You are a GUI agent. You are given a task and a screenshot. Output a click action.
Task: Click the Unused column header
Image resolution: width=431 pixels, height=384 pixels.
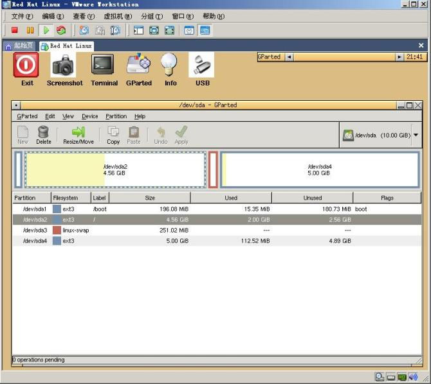(x=313, y=198)
